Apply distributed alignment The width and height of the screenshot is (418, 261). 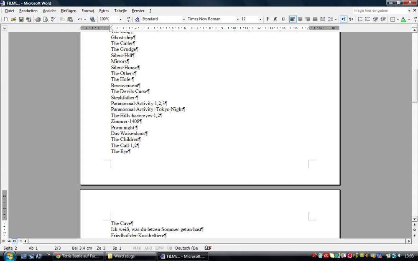tap(323, 19)
